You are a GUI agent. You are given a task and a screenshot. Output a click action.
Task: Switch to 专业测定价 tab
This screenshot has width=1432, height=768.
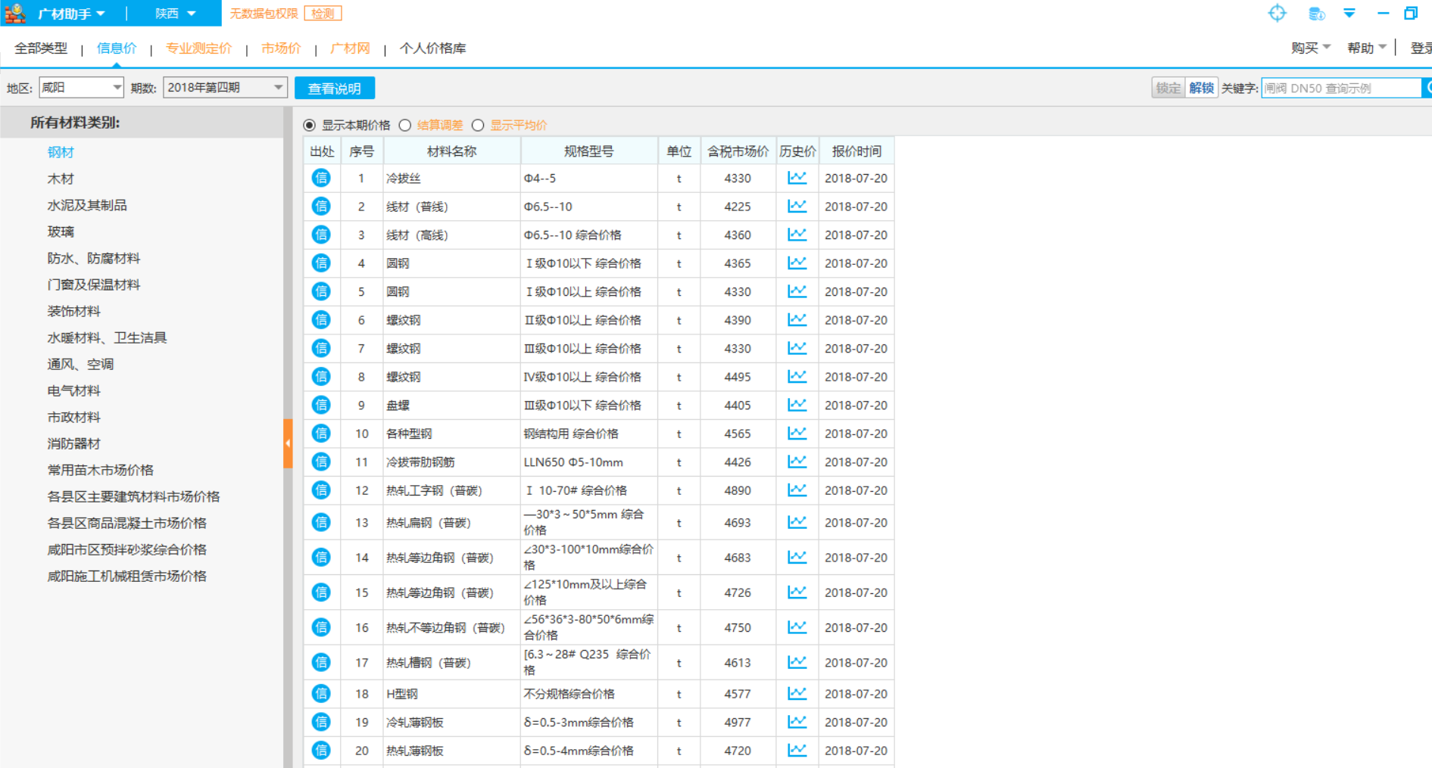point(198,48)
